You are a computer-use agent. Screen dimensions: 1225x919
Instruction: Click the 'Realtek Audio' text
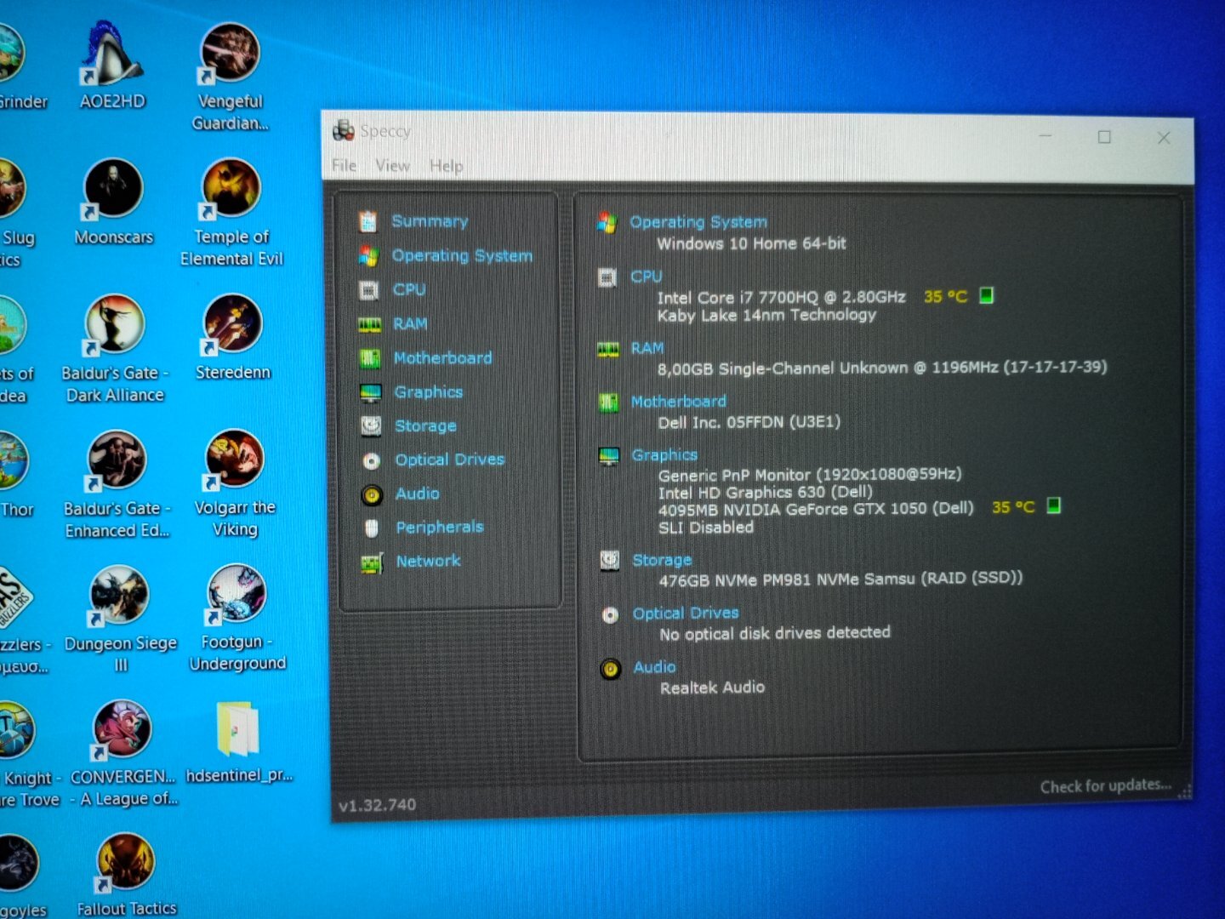[712, 688]
